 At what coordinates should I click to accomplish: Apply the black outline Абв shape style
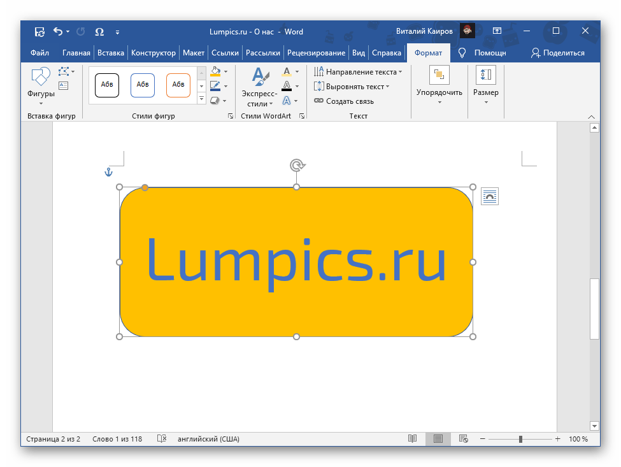[x=107, y=85]
